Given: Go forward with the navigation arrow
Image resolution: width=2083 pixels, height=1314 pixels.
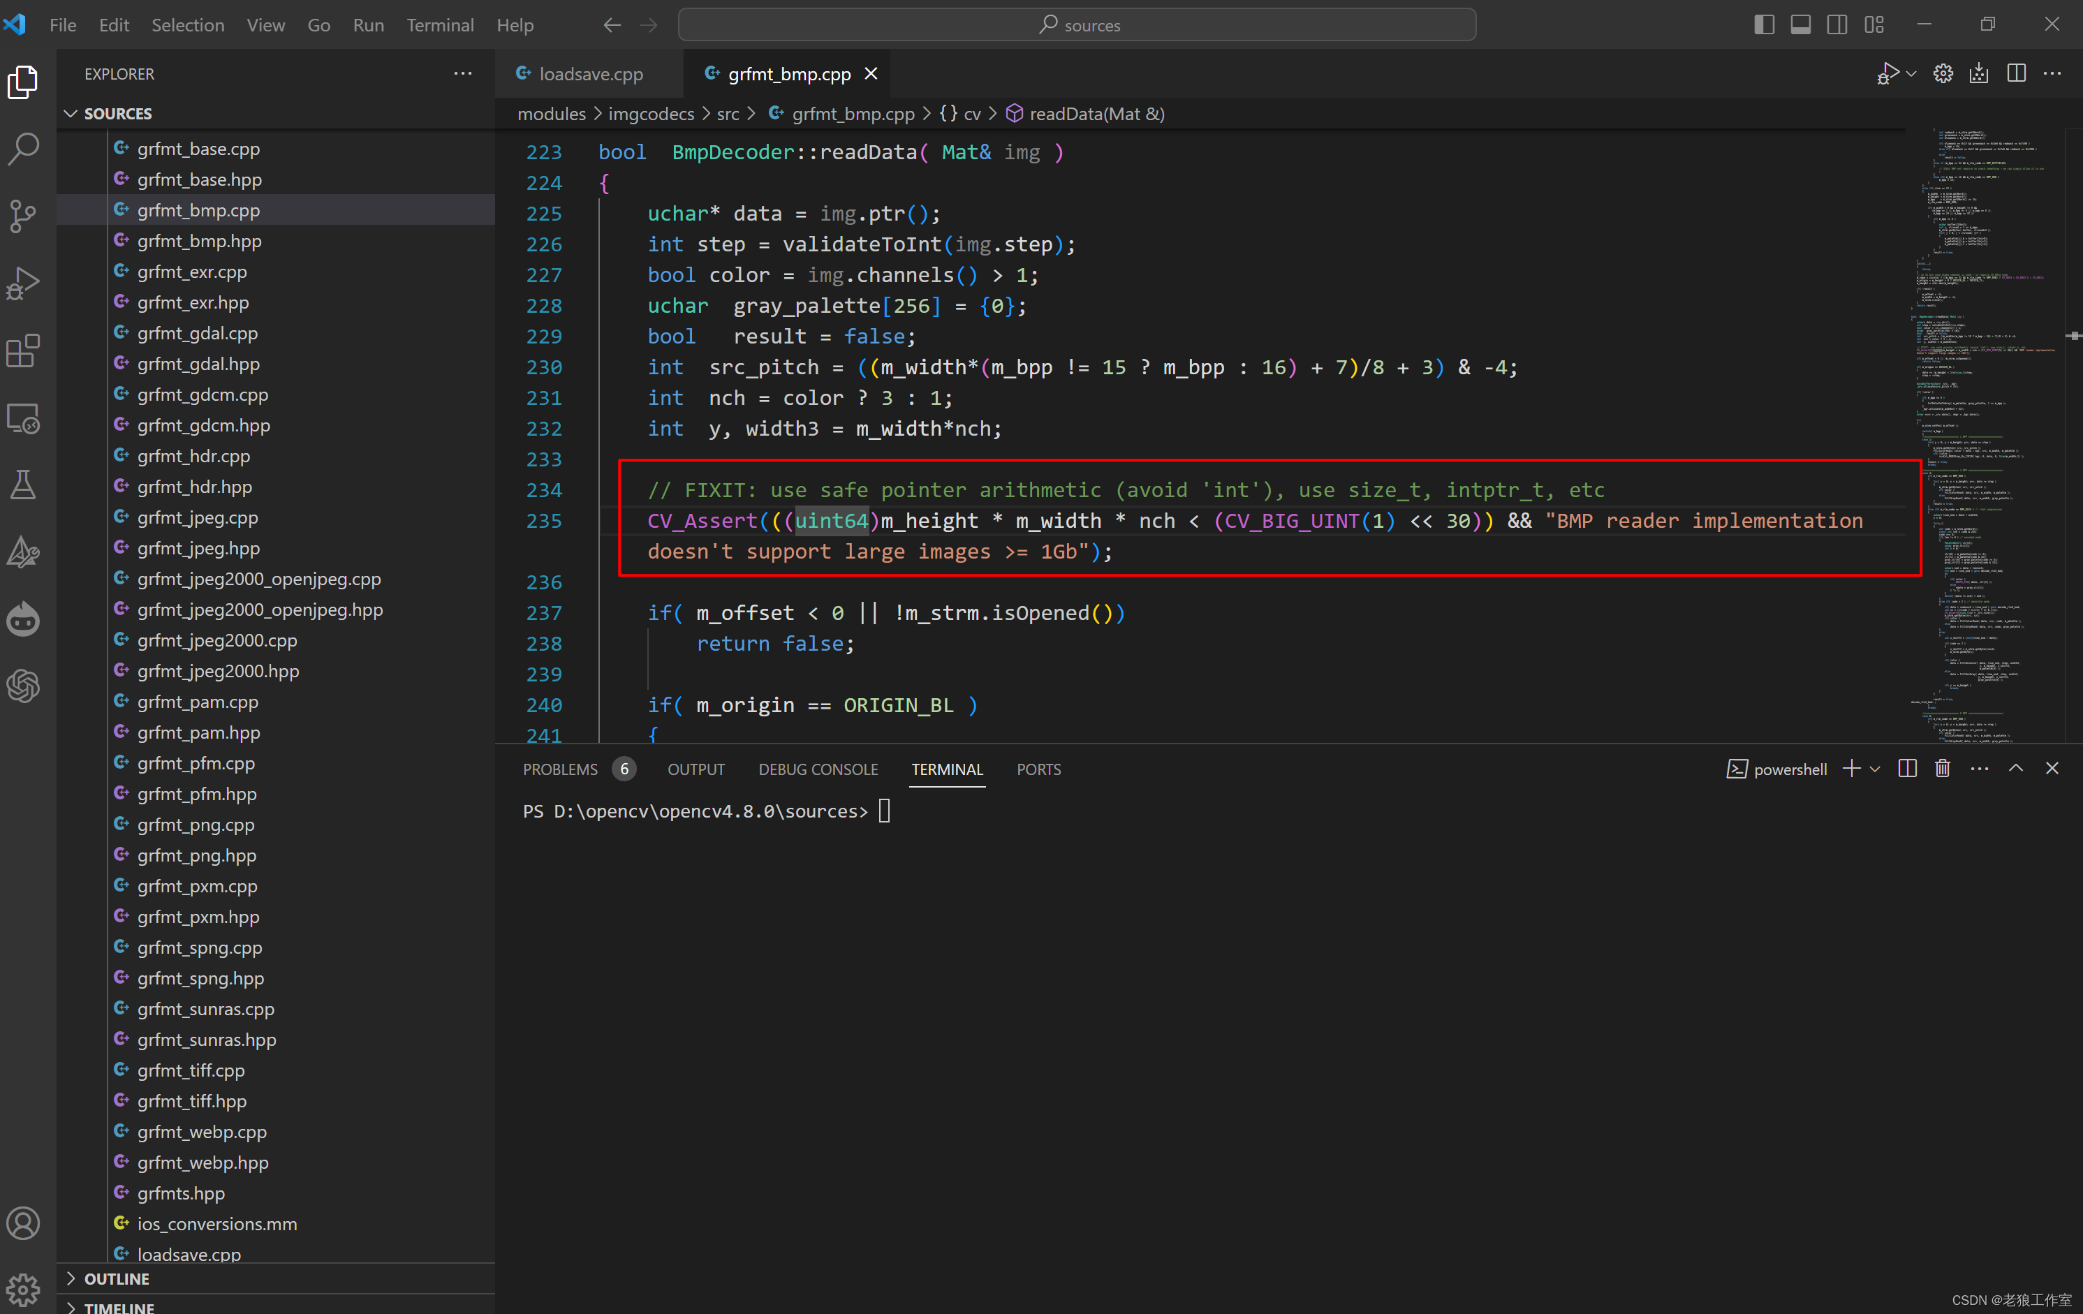Looking at the screenshot, I should tap(649, 25).
